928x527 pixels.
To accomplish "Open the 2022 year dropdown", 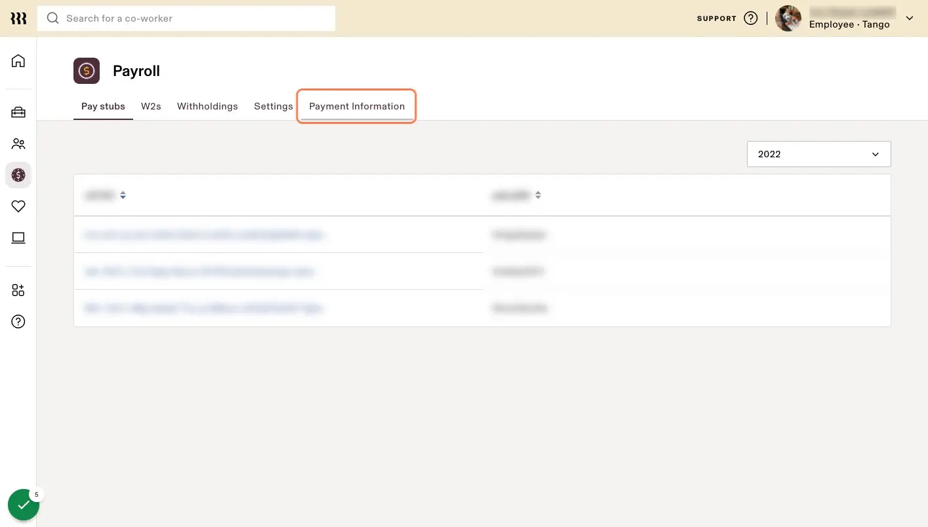I will (818, 154).
